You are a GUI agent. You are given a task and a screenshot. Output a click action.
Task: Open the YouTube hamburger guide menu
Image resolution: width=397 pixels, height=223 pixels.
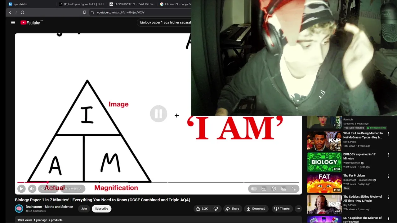pyautogui.click(x=13, y=22)
